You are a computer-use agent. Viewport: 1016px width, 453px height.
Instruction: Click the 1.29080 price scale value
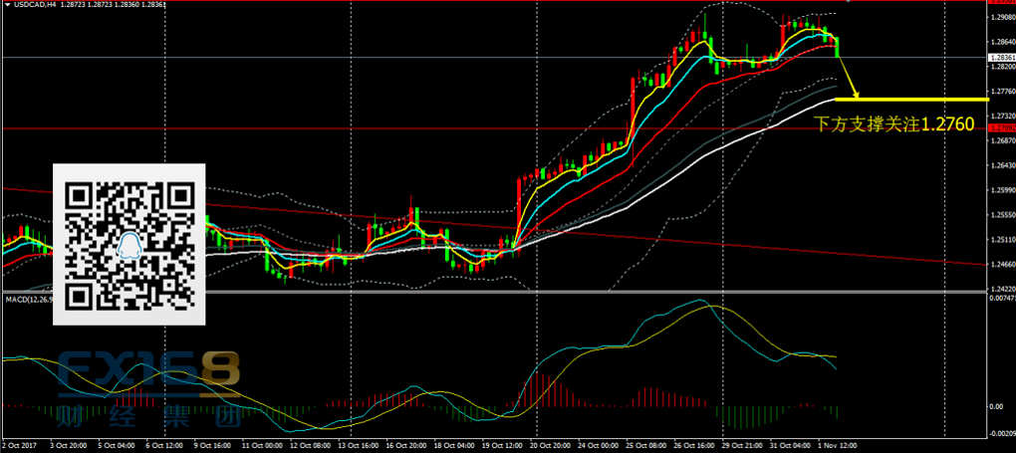(x=1001, y=18)
